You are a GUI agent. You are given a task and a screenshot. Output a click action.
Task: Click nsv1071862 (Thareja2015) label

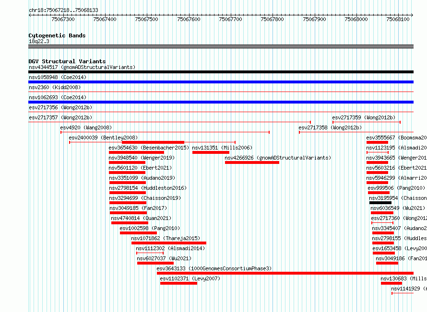point(166,238)
